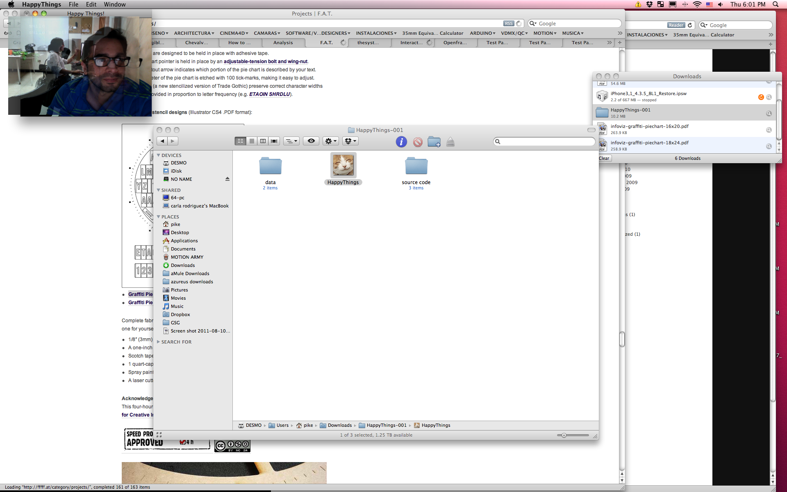Resume the iPhone3,1_4.3.5 ipsw download
Screen dimensions: 787x492
[x=761, y=97]
